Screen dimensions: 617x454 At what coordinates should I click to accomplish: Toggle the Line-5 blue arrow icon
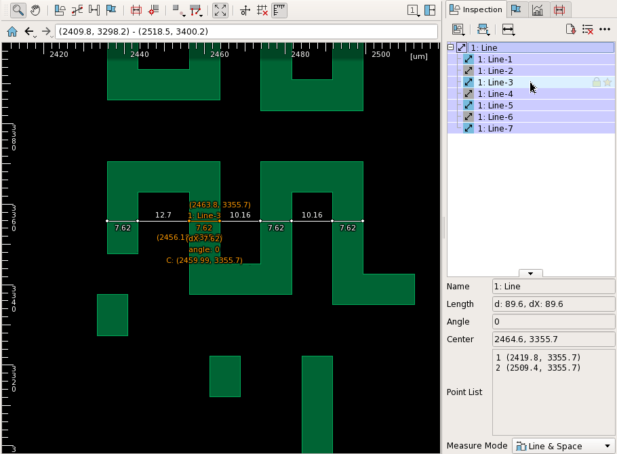[x=469, y=106]
